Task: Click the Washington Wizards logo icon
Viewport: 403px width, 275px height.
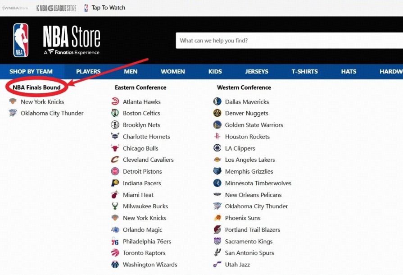Action: (x=115, y=265)
